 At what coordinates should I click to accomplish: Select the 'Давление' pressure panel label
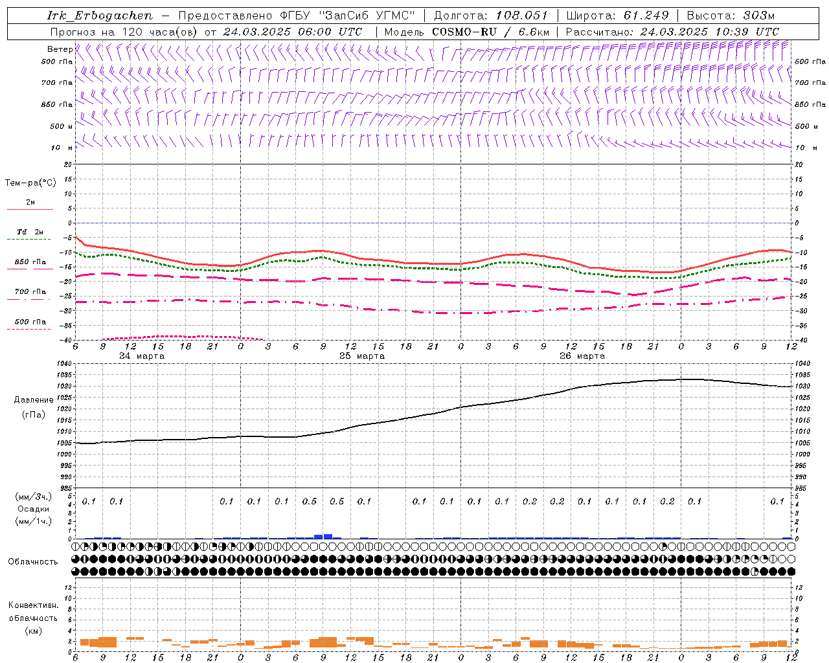pyautogui.click(x=34, y=399)
